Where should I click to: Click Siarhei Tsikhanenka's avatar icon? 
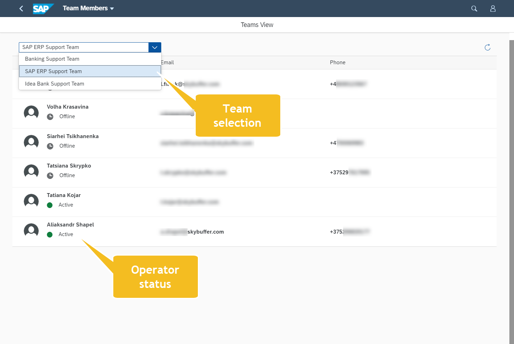coord(31,142)
